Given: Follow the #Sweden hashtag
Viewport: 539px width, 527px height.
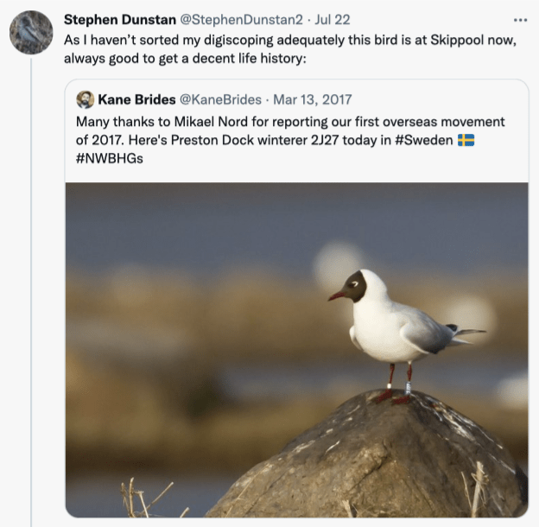Looking at the screenshot, I should coord(424,140).
